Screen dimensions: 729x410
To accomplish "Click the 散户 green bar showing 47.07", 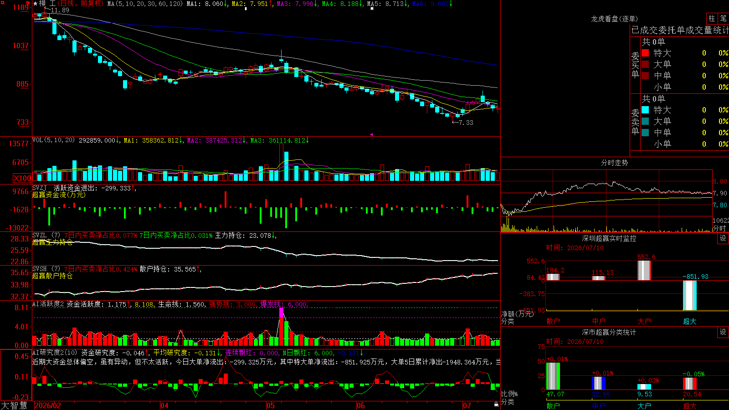I will pos(553,376).
